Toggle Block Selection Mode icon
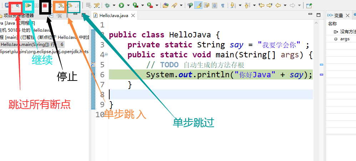This screenshot has width=356, height=161. coord(215,5)
